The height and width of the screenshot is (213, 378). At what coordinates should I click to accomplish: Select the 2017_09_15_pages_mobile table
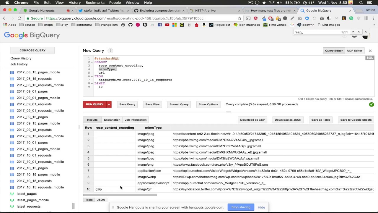(38, 123)
